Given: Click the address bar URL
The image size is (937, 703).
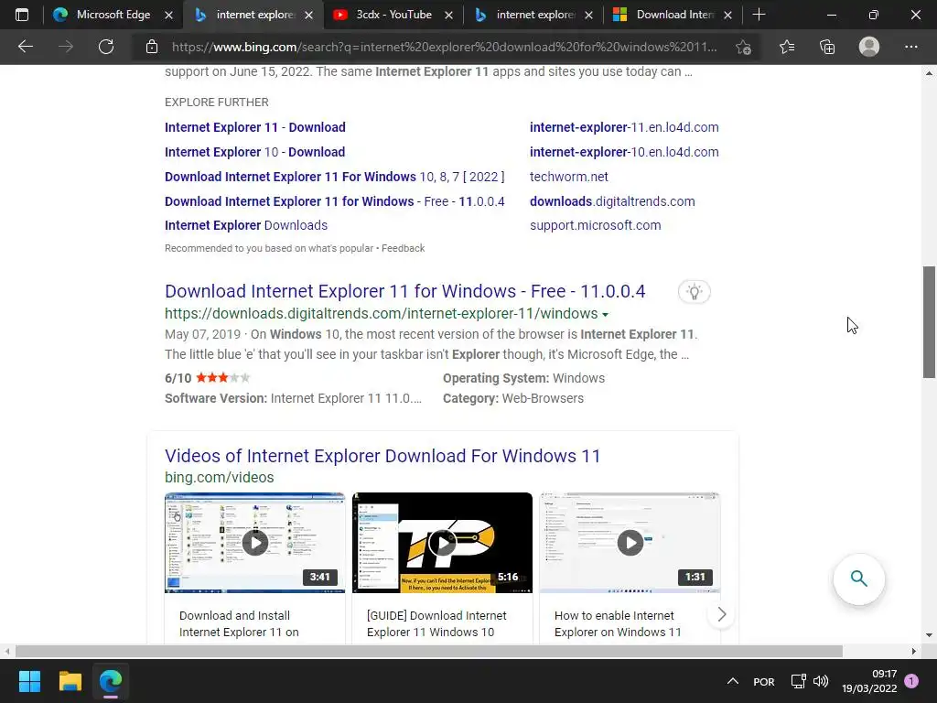Looking at the screenshot, I should click(x=444, y=47).
